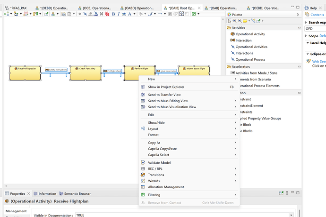Choose Validate Model from context menu
326x217 pixels.
click(159, 163)
